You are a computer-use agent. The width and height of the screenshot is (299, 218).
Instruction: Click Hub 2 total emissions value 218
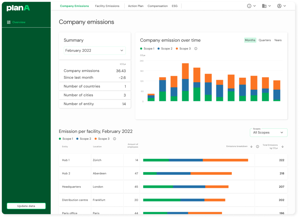point(282,173)
